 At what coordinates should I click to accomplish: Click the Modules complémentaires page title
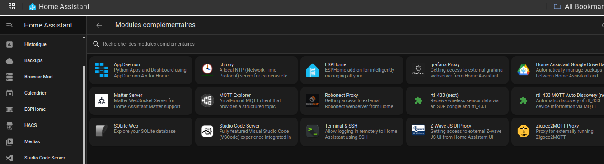click(155, 25)
